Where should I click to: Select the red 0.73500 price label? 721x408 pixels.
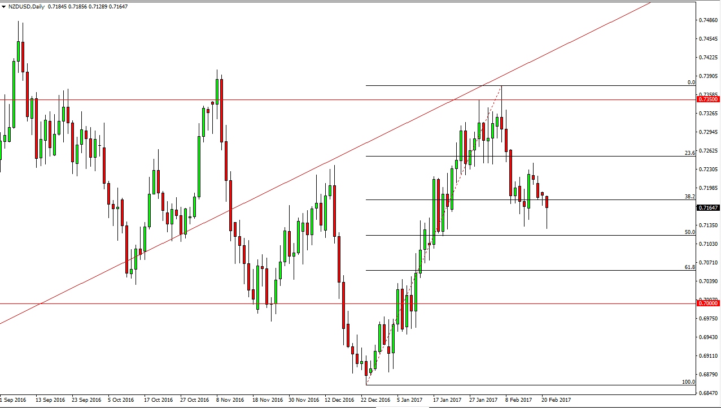708,99
